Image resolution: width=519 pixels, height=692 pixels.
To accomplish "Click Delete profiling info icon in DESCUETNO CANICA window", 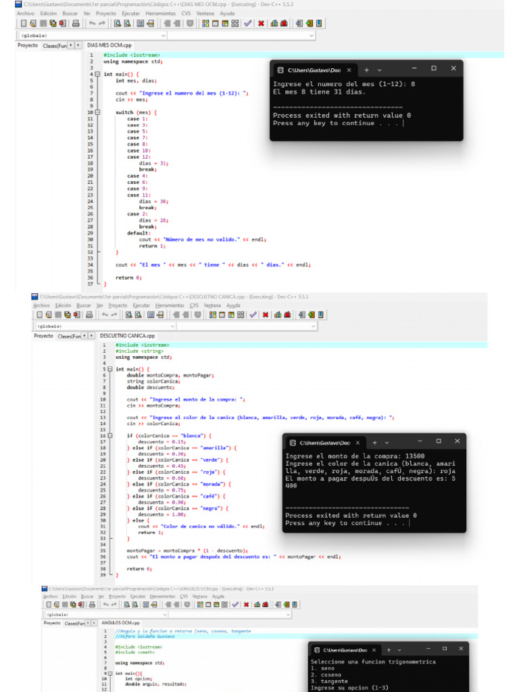I will (287, 315).
